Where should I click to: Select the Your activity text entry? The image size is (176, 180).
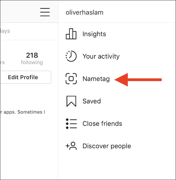(x=101, y=56)
